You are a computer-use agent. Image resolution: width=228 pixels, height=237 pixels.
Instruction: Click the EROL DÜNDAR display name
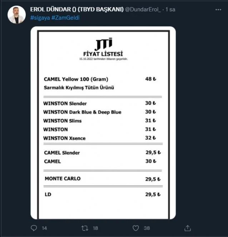[x=77, y=9]
